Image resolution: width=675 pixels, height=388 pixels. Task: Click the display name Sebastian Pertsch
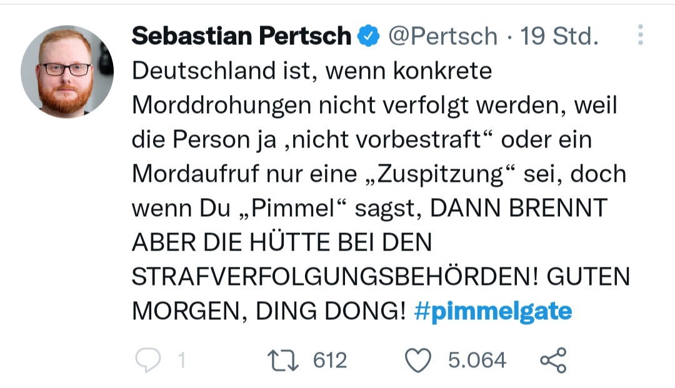pyautogui.click(x=241, y=37)
